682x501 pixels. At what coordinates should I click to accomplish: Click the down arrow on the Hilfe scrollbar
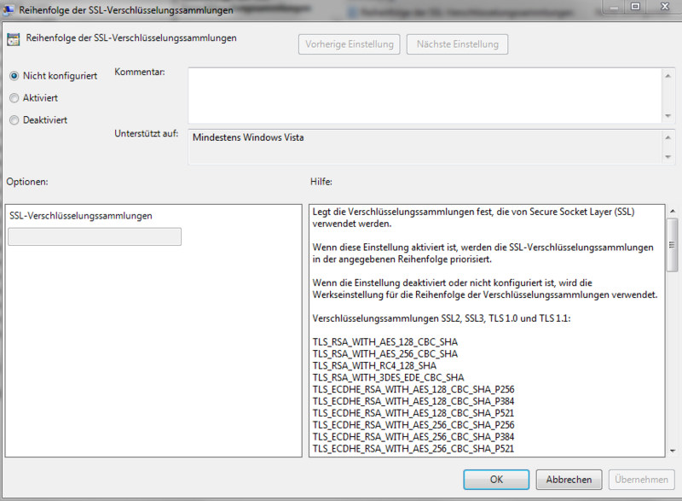click(x=673, y=452)
